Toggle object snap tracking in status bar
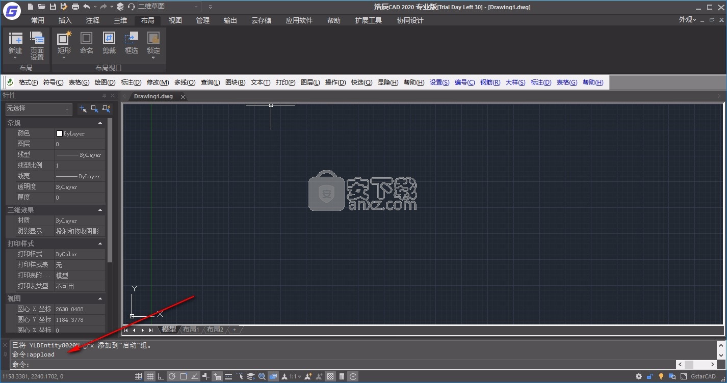Image resolution: width=727 pixels, height=383 pixels. pyautogui.click(x=195, y=377)
